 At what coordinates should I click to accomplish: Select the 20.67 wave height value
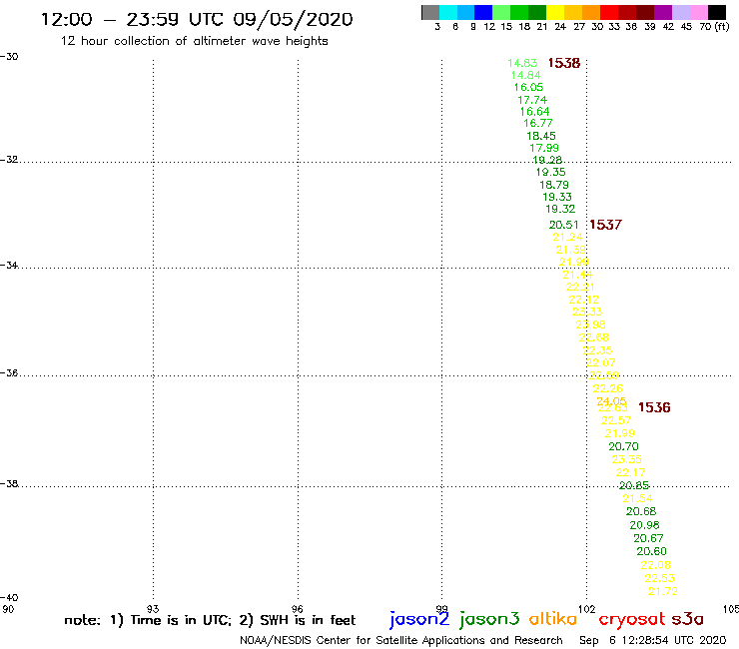[648, 538]
